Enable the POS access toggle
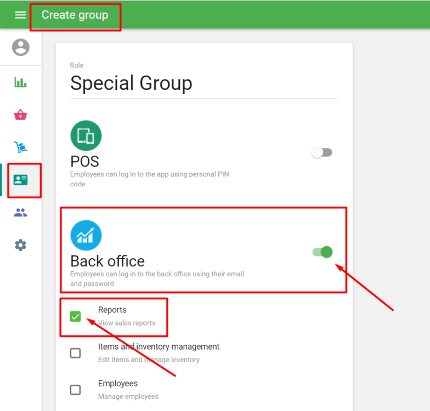The height and width of the screenshot is (411, 430). (321, 152)
